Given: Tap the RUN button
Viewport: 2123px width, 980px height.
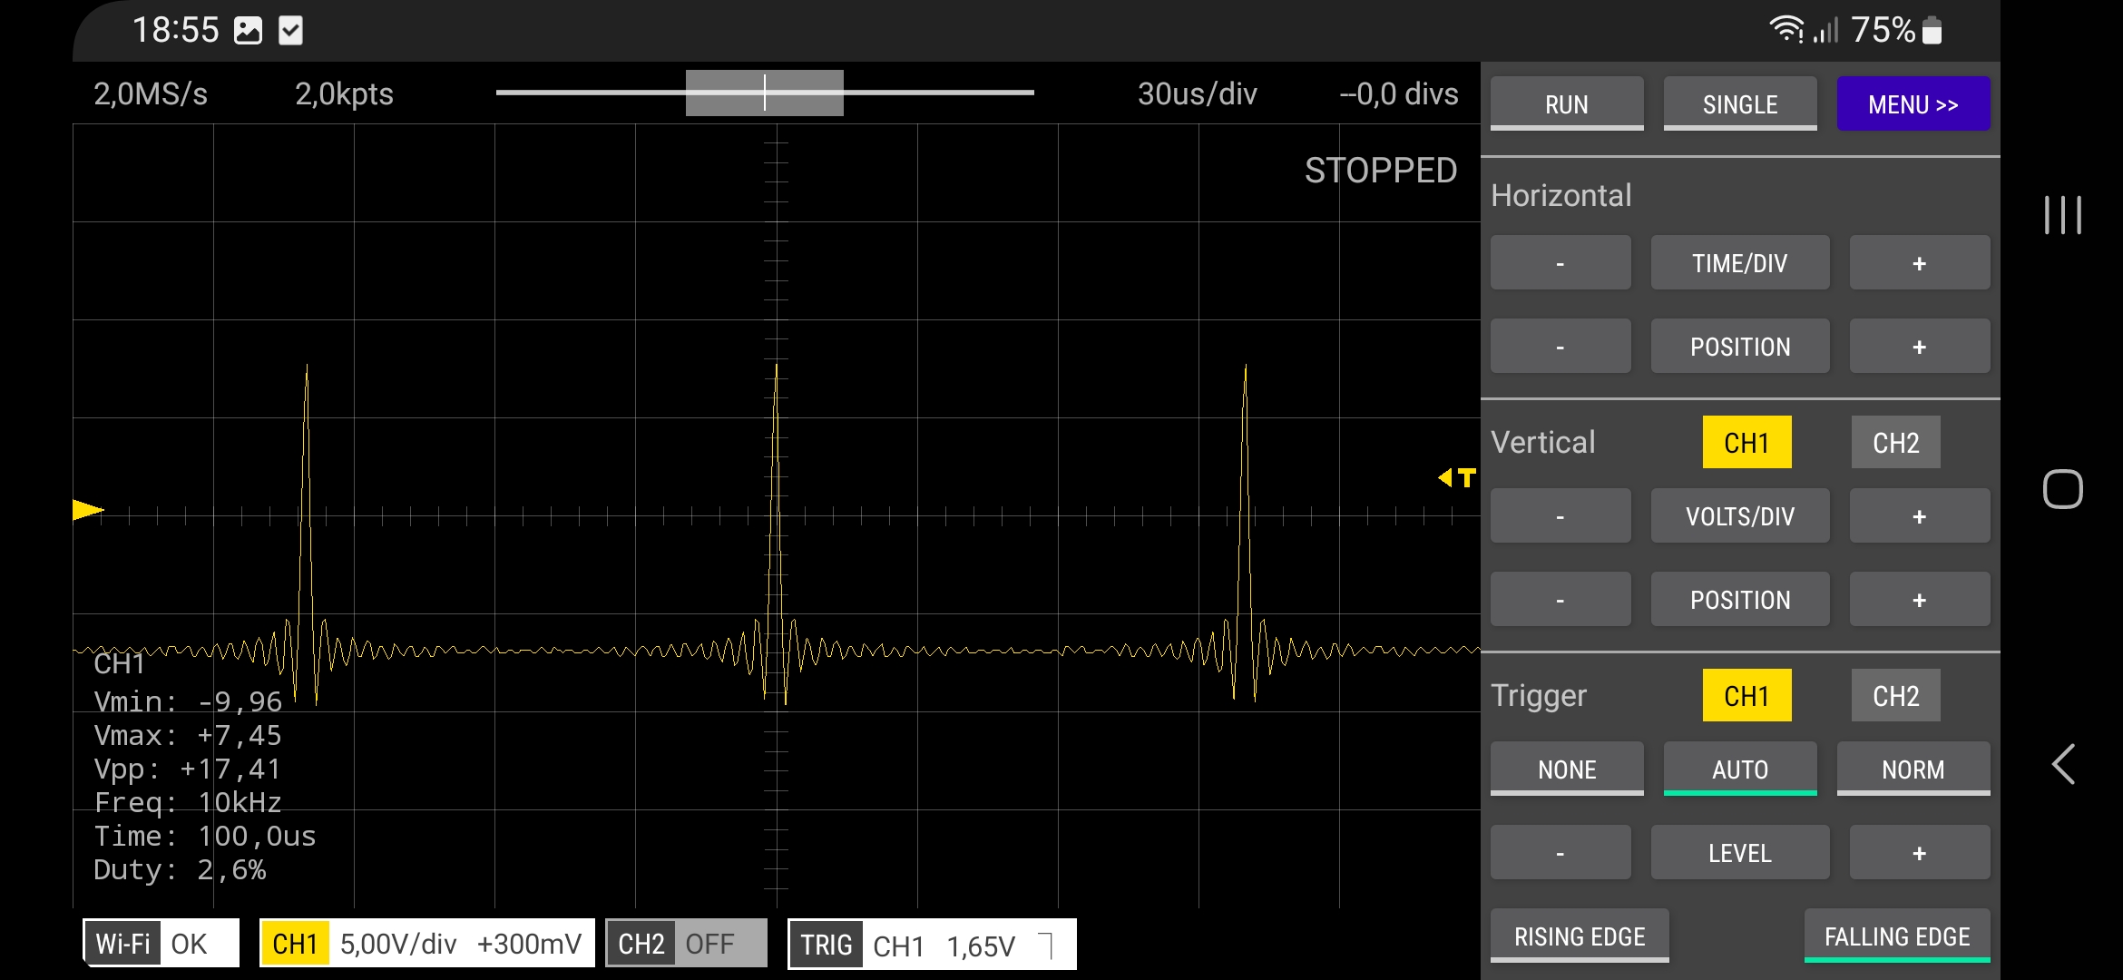Looking at the screenshot, I should coord(1567,103).
